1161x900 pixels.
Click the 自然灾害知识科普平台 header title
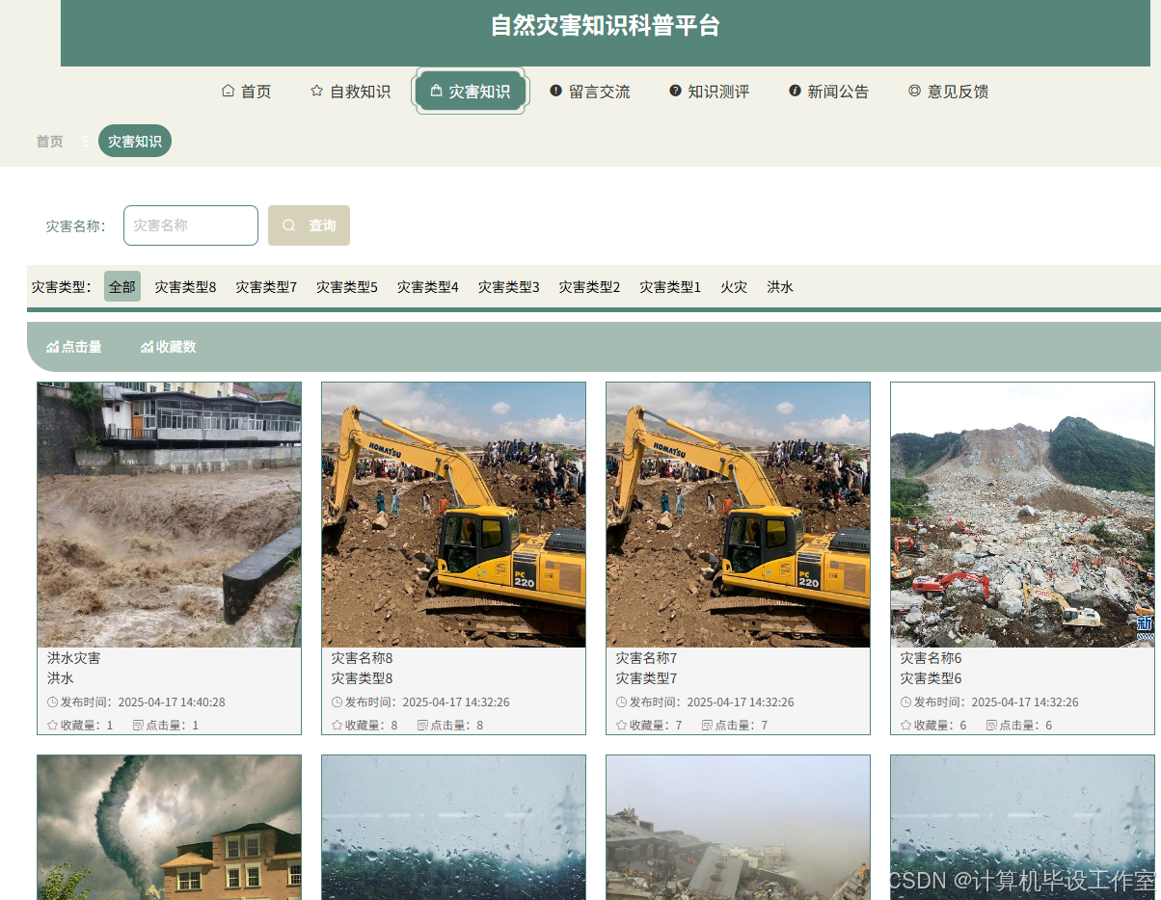pyautogui.click(x=606, y=26)
